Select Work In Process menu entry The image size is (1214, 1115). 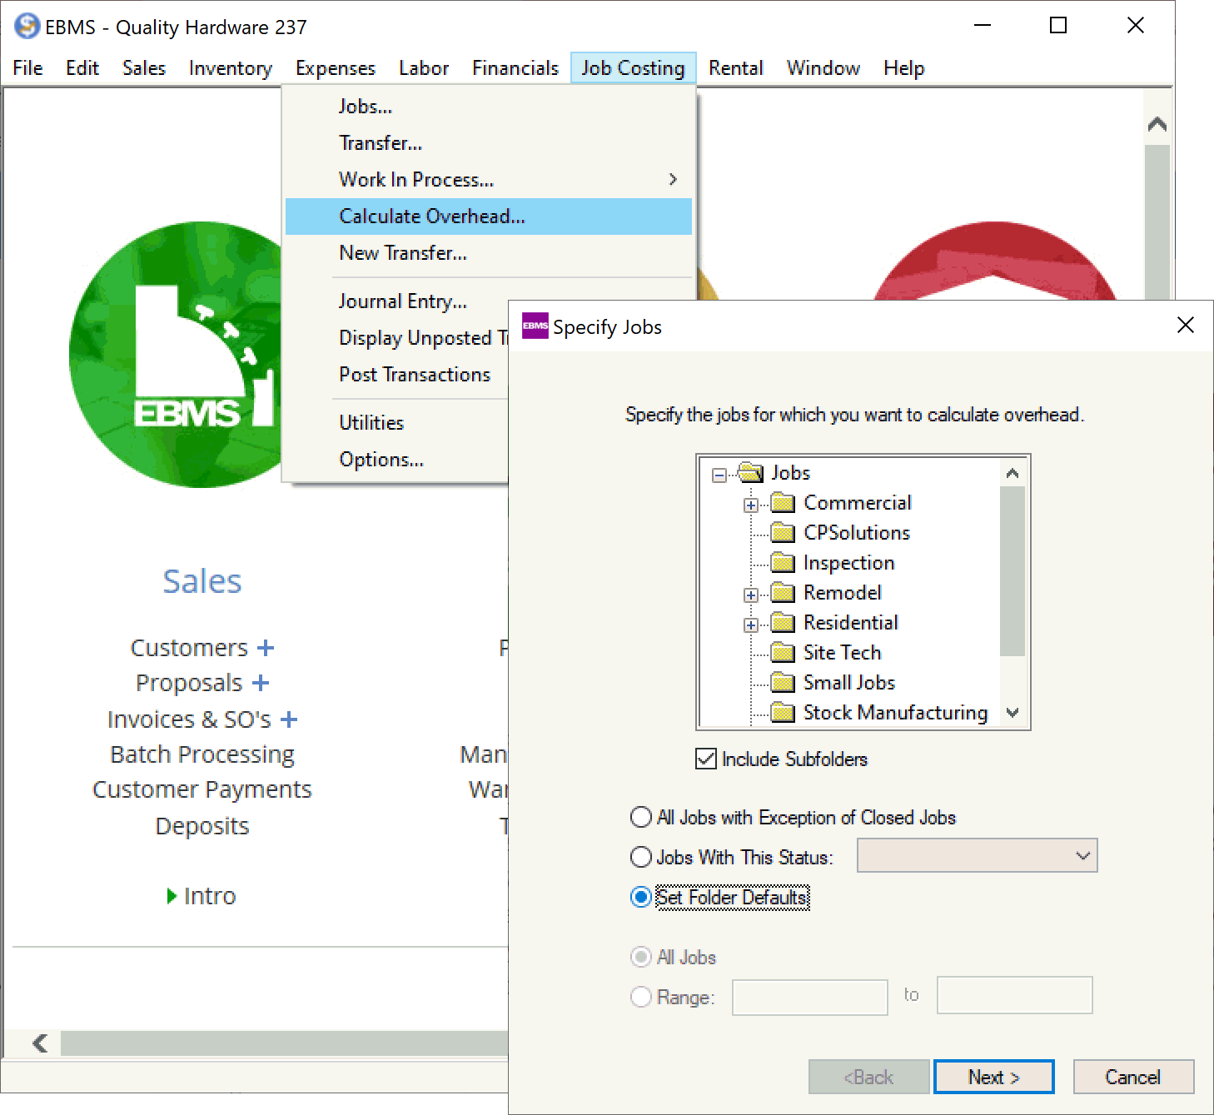coord(416,180)
